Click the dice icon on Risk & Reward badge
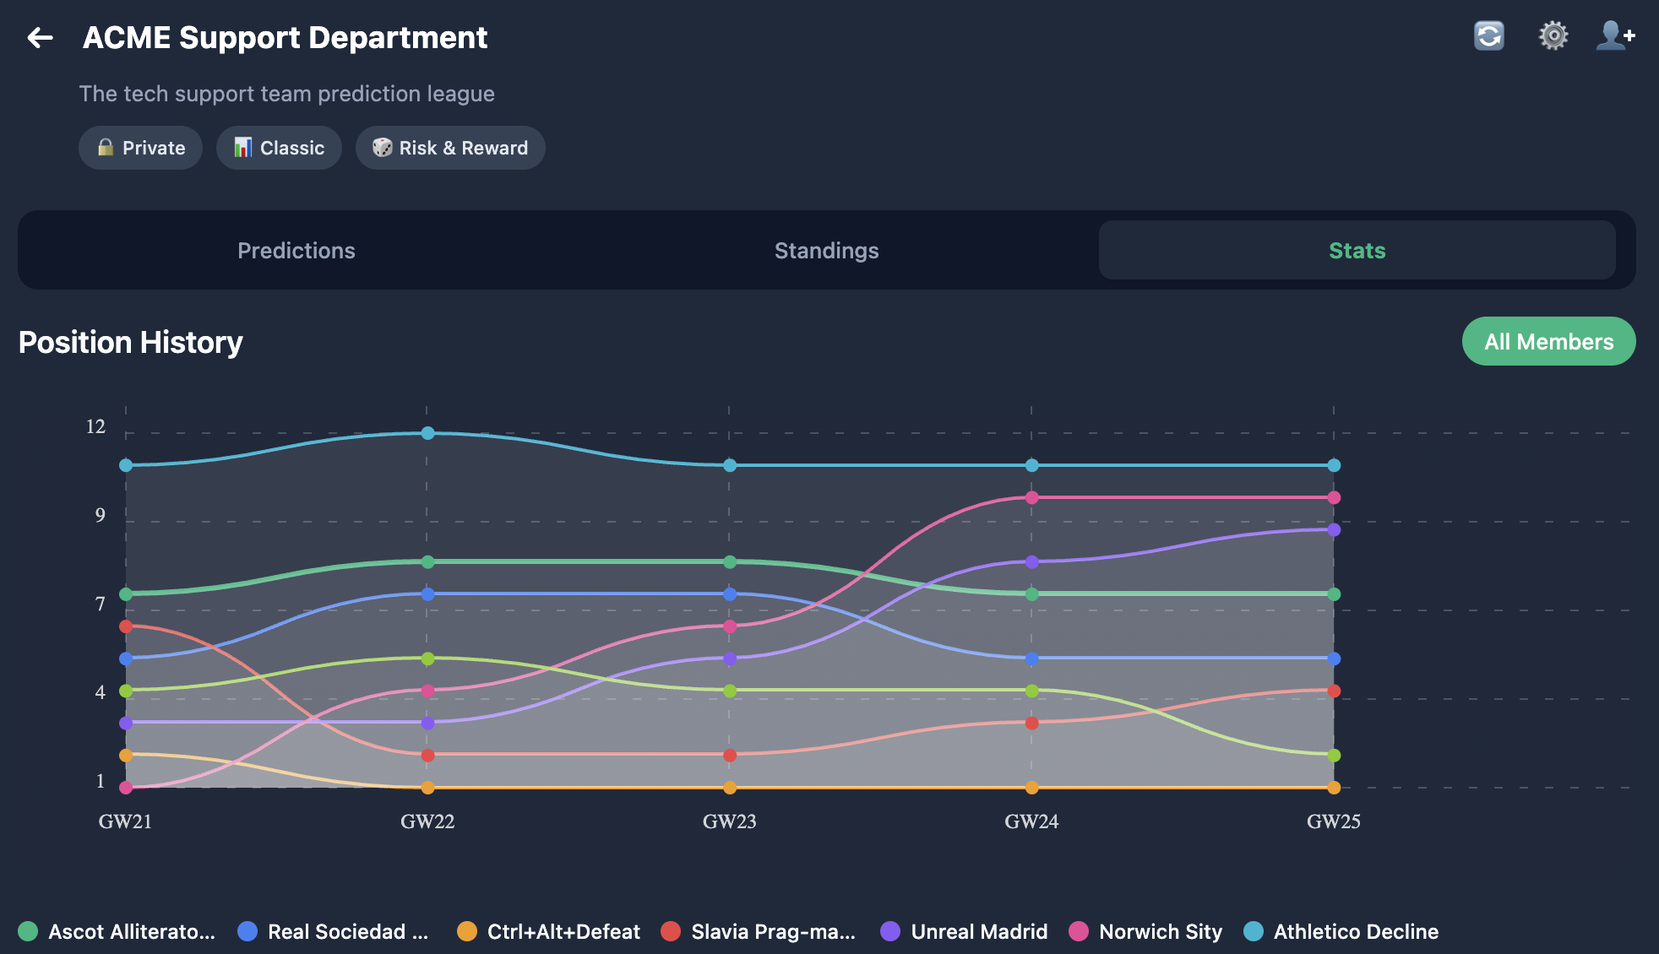 (383, 147)
